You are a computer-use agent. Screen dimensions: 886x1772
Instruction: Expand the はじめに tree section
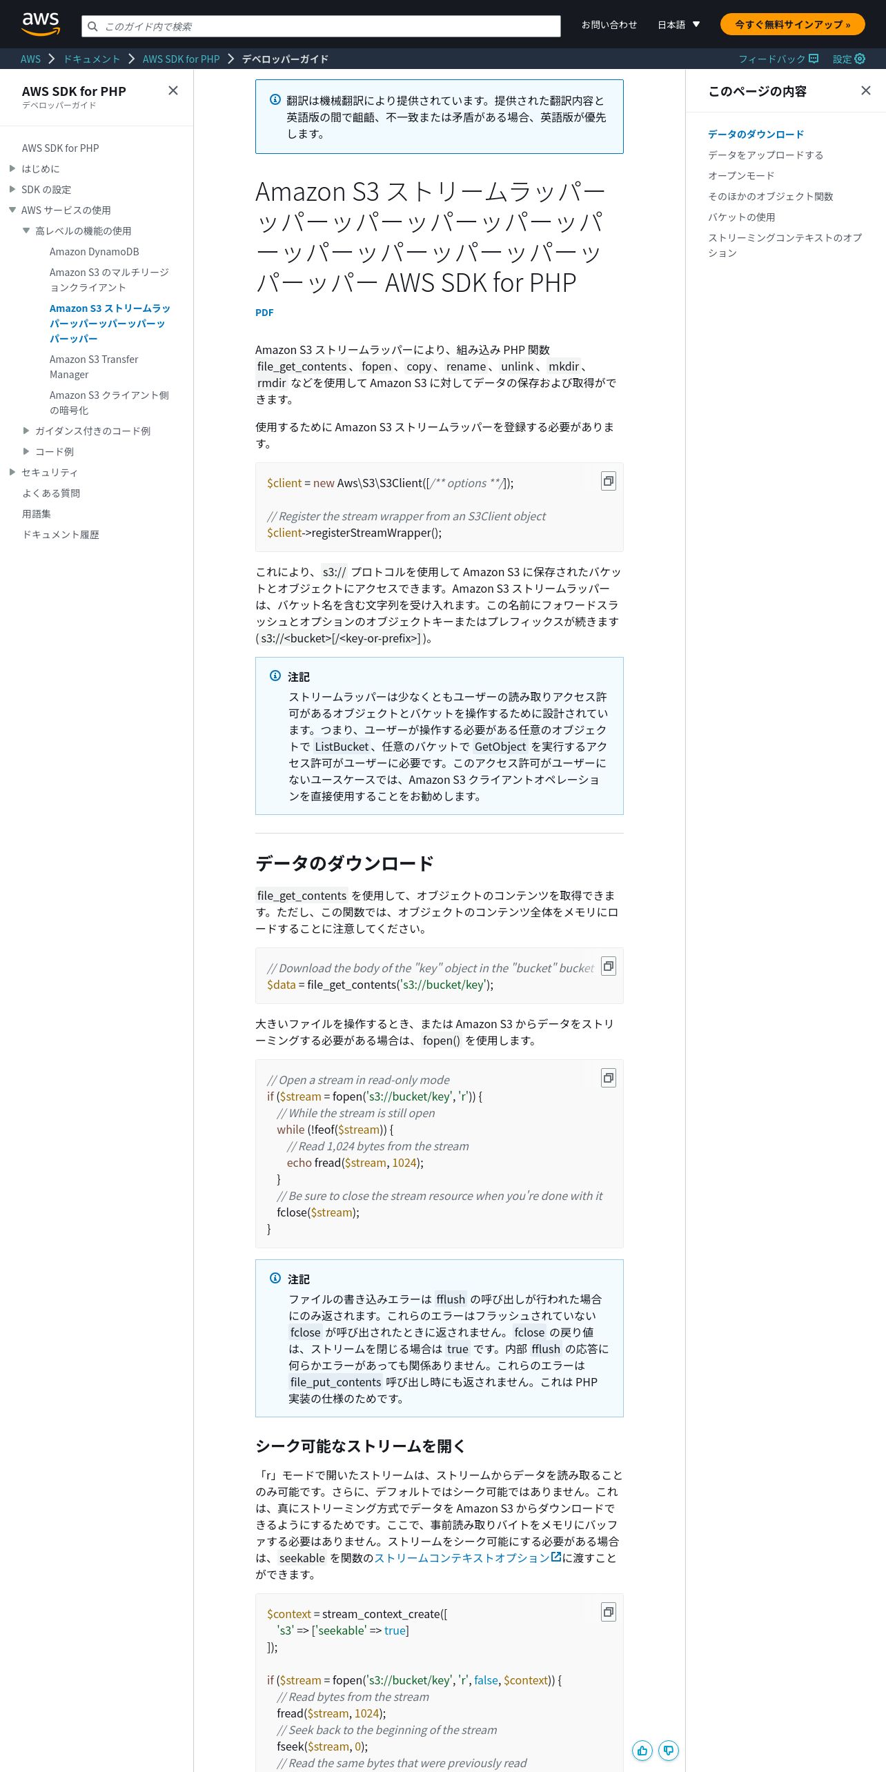click(x=12, y=168)
